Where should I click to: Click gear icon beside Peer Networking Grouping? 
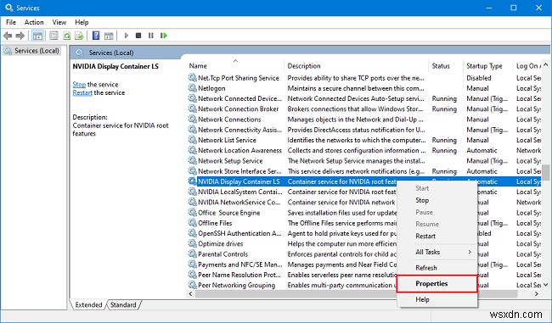click(192, 285)
